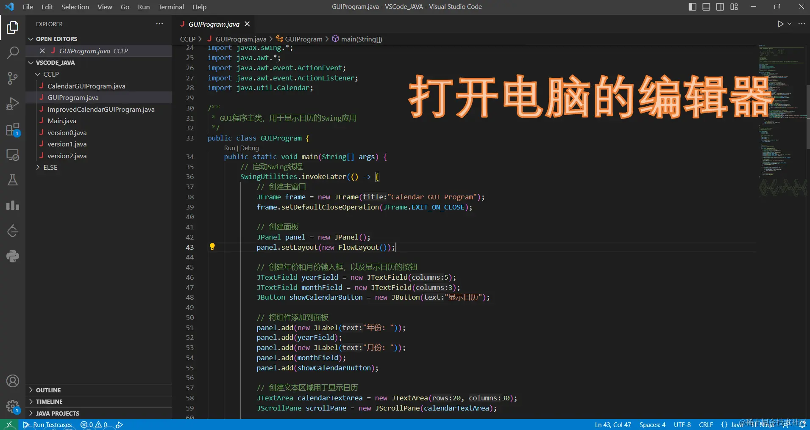Open the Terminal menu
Viewport: 810px width, 430px height.
coord(171,7)
